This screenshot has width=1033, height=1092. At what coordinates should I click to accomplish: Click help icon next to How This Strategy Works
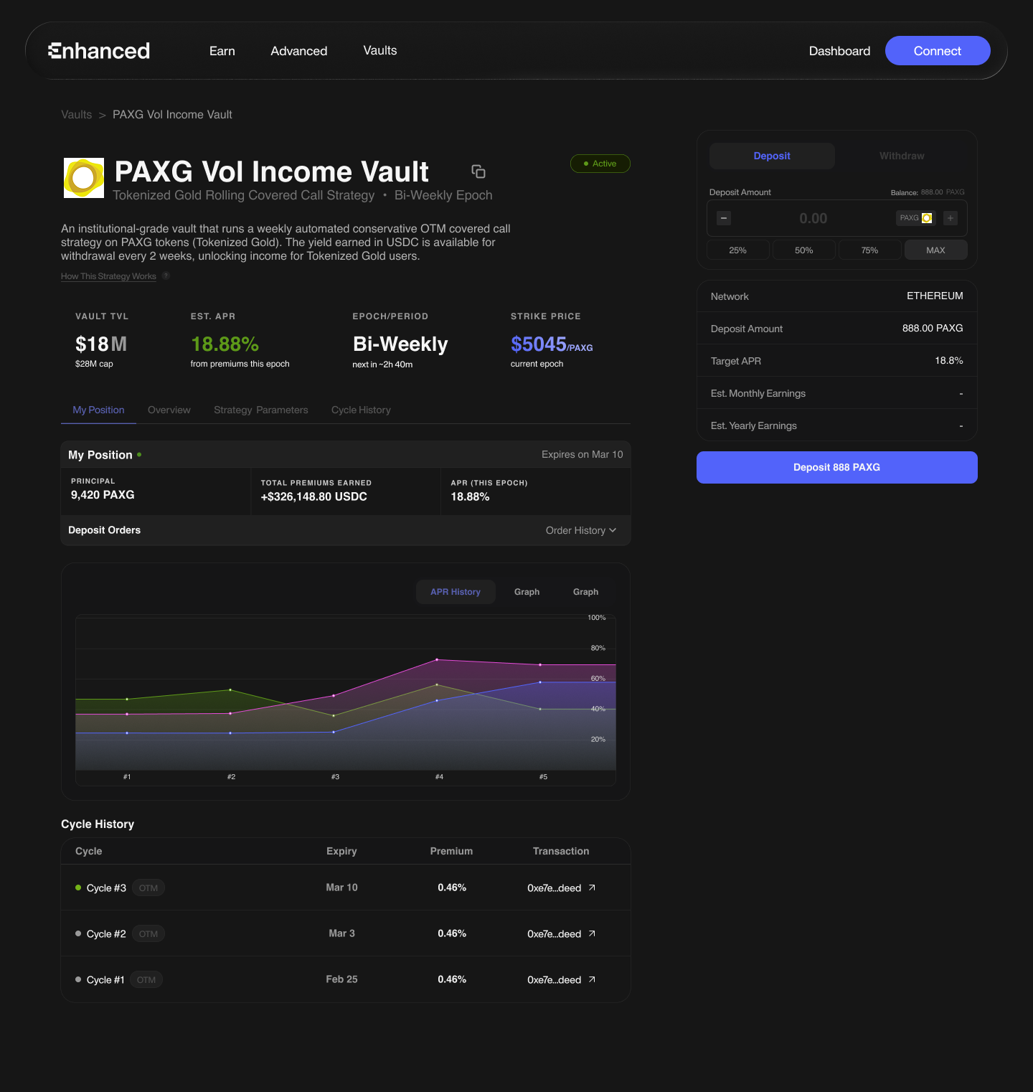166,276
